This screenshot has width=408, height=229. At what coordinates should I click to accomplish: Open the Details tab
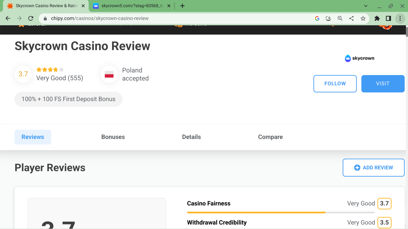[191, 137]
